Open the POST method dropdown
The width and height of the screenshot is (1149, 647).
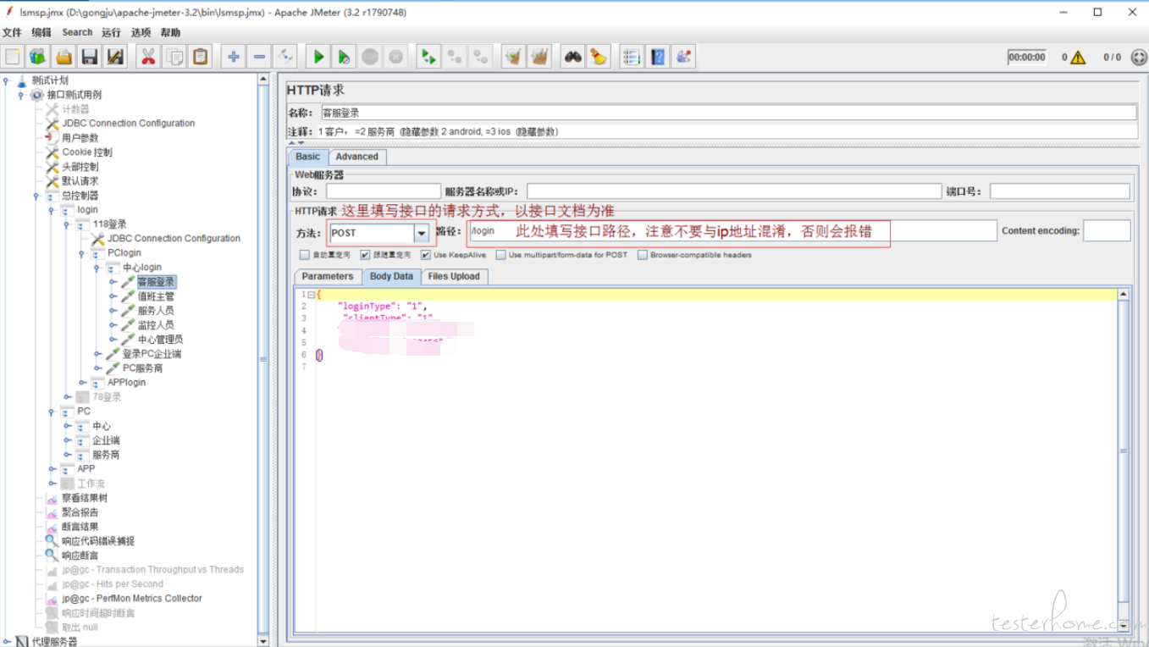[x=421, y=233]
